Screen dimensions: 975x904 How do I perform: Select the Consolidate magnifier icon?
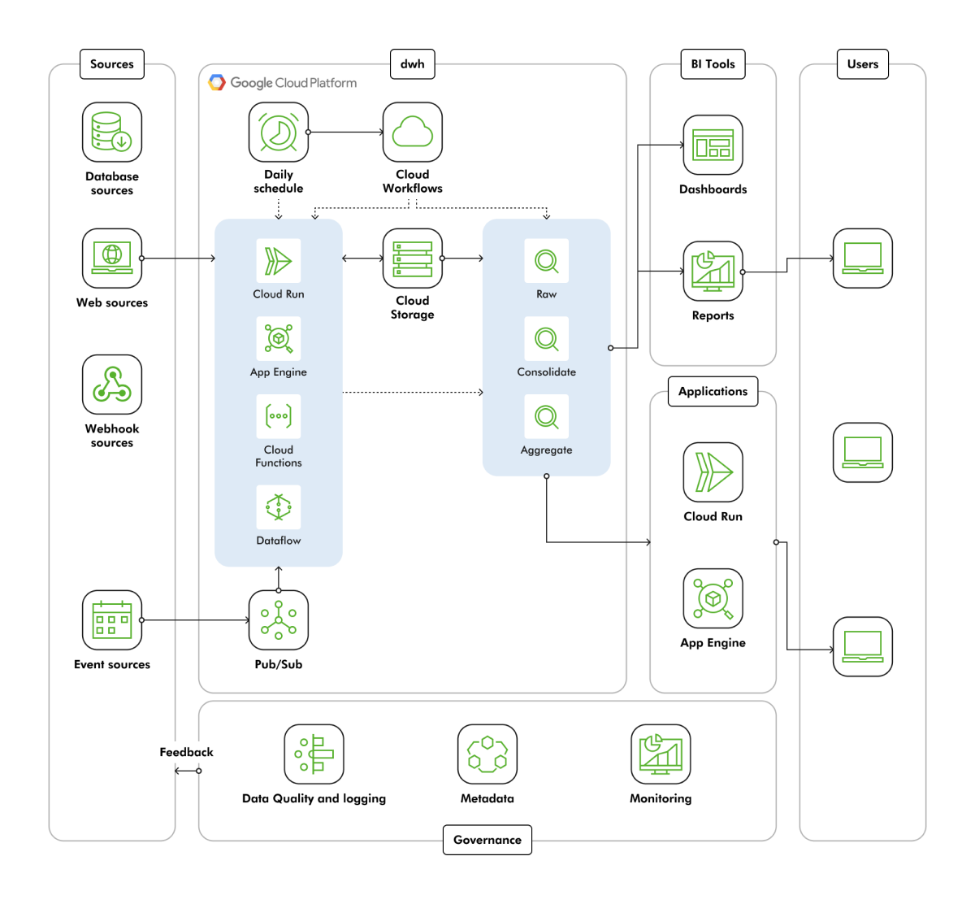click(x=547, y=338)
